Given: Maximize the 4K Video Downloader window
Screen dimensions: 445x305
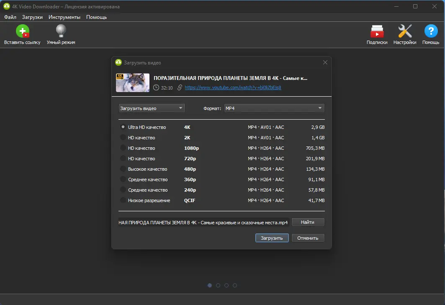Looking at the screenshot, I should click(415, 6).
